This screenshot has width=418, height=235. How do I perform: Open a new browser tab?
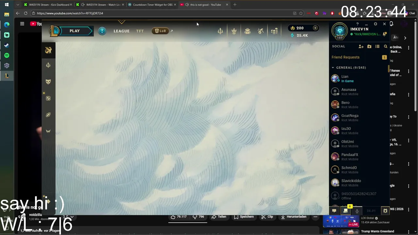[x=235, y=5]
